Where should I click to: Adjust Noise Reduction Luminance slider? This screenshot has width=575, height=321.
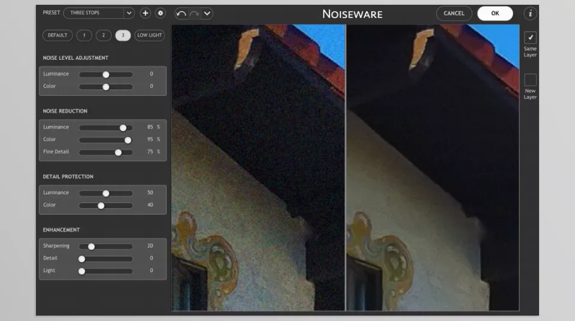106,128
